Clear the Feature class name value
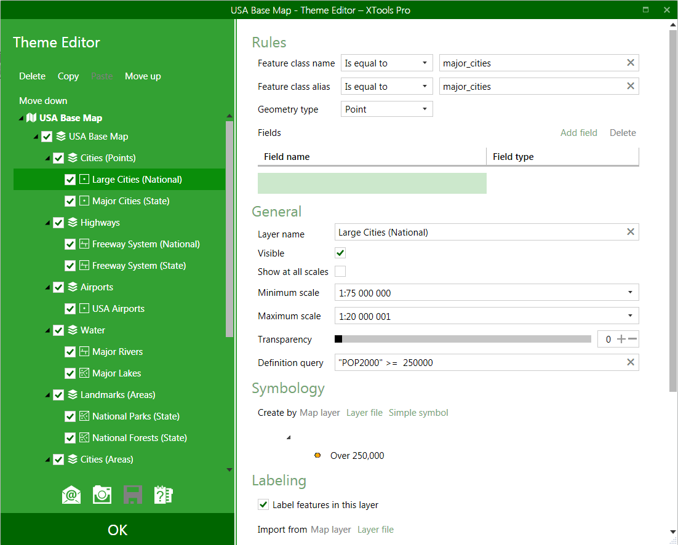The image size is (678, 545). [x=631, y=63]
